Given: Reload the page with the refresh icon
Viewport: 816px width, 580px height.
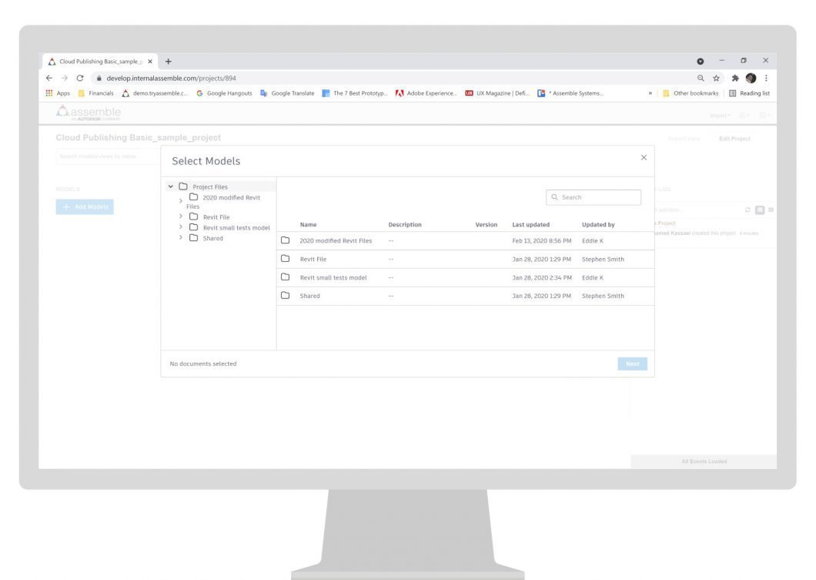Looking at the screenshot, I should point(79,78).
